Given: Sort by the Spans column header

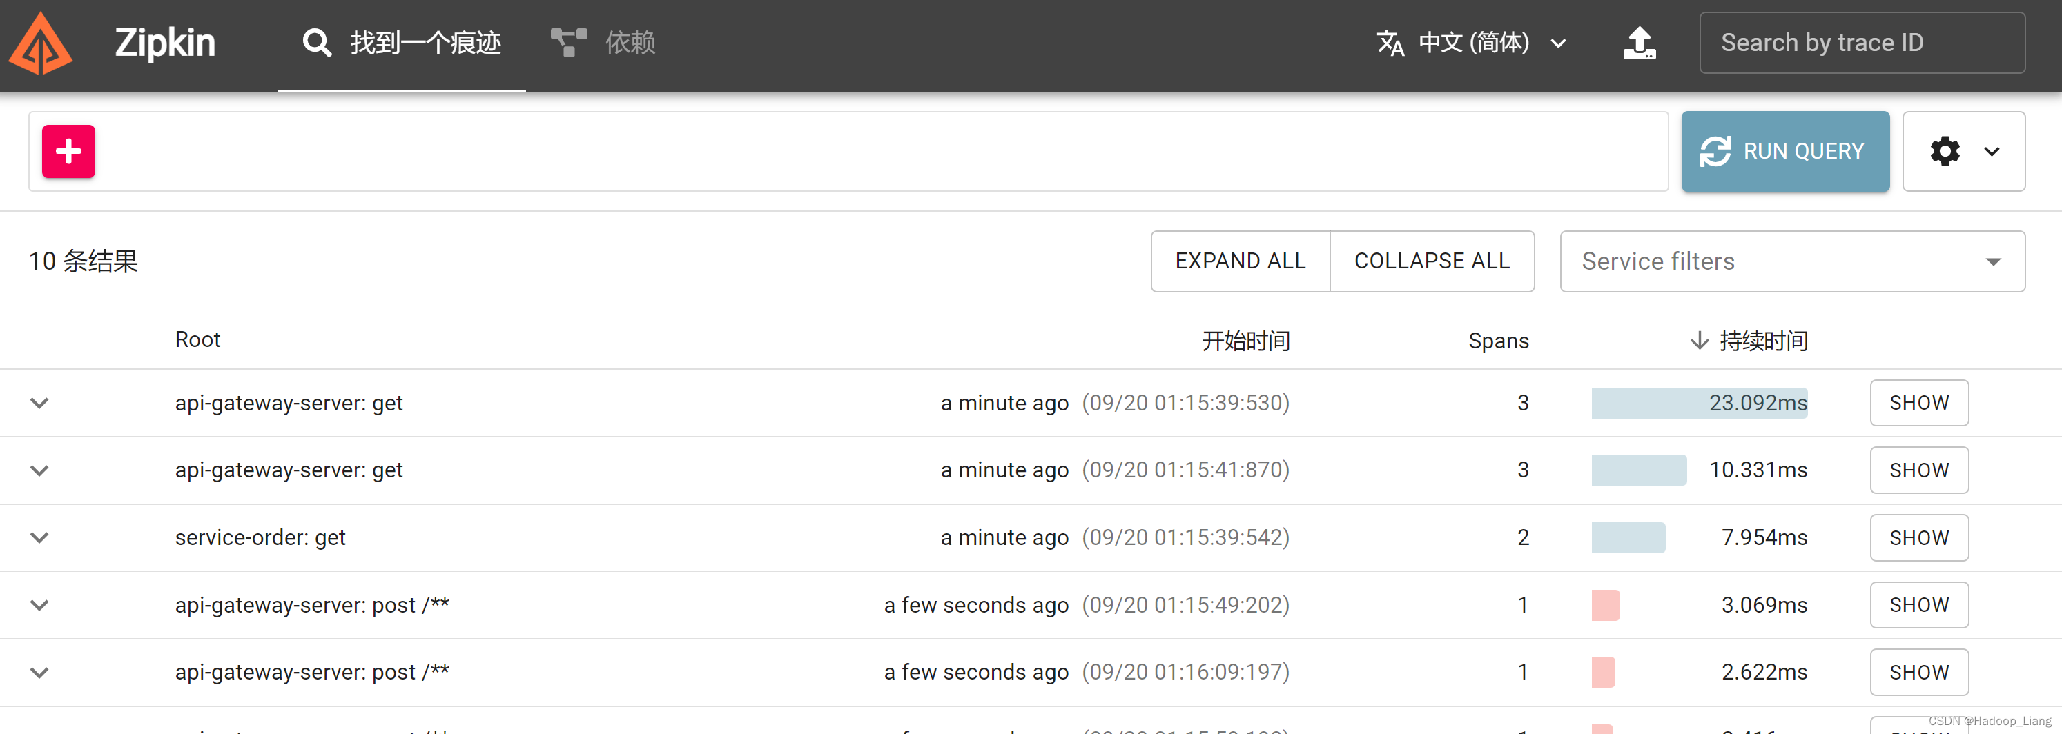Looking at the screenshot, I should click(1498, 341).
